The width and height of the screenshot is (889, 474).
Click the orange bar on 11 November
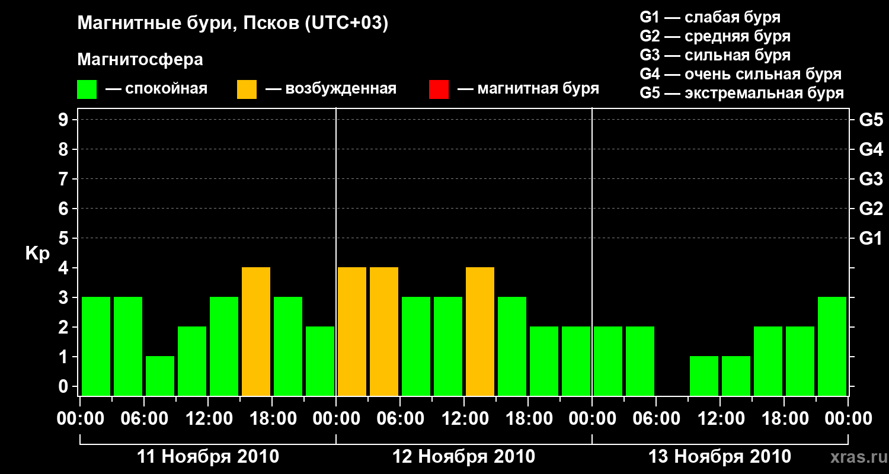point(256,331)
